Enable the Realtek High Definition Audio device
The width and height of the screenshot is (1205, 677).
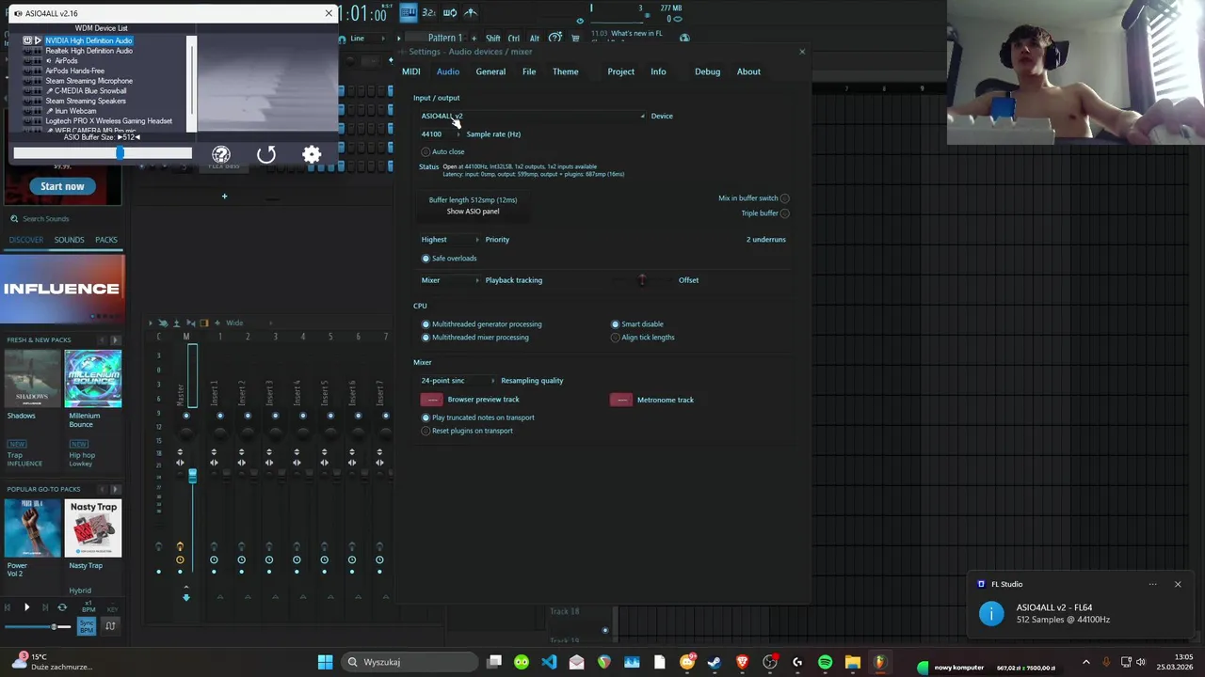click(x=27, y=51)
